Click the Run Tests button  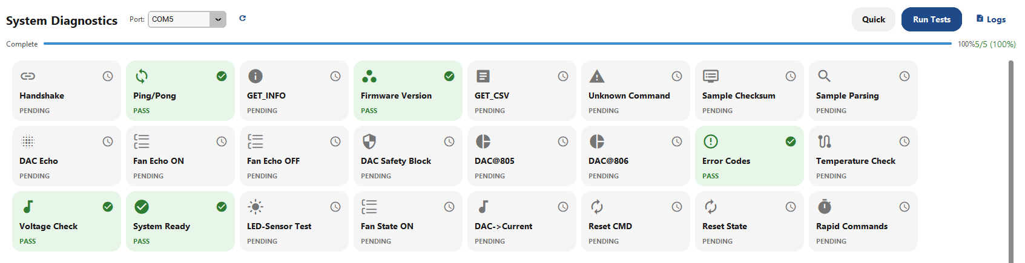pos(932,19)
